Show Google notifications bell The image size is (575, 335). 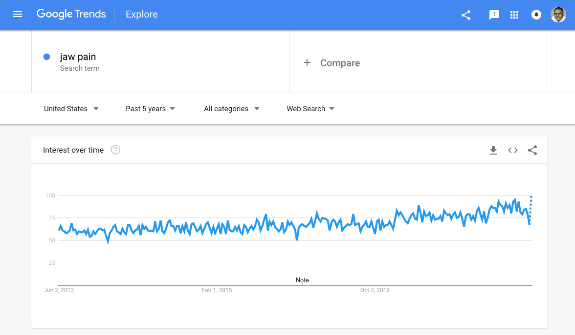point(536,15)
